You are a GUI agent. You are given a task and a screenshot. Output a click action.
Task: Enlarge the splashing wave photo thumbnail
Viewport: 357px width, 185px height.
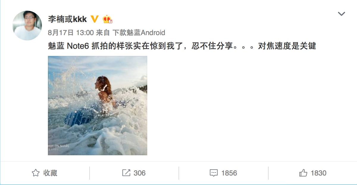[x=98, y=106]
